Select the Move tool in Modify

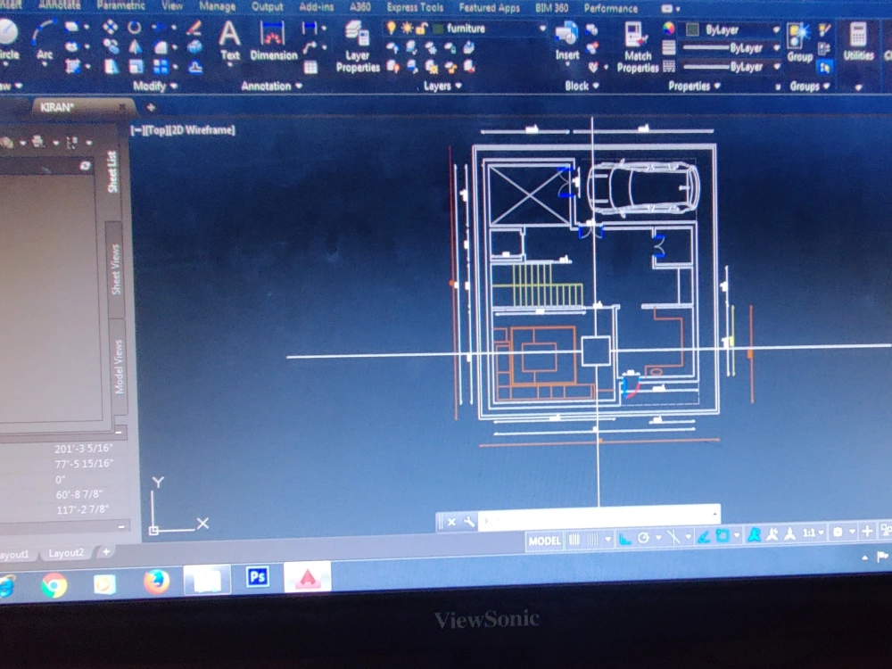tap(110, 27)
